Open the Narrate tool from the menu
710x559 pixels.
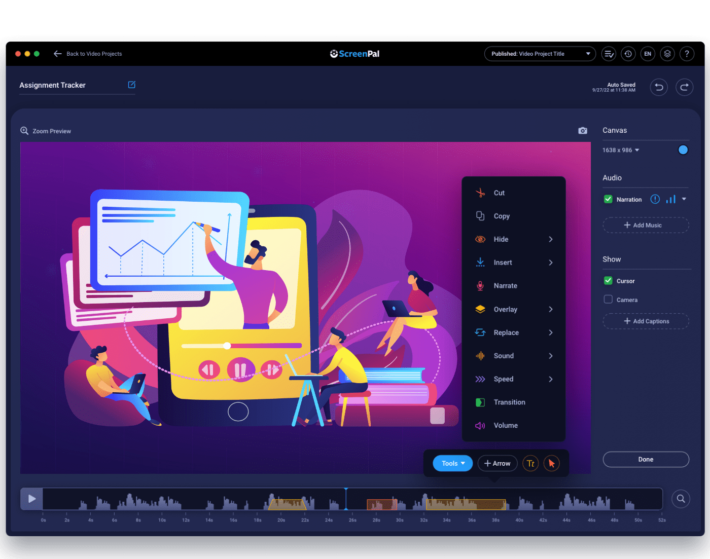click(505, 285)
